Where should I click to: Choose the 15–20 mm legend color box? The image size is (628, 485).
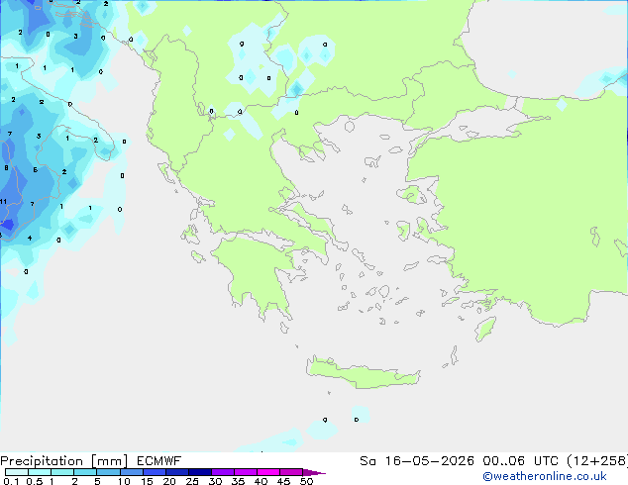[x=155, y=472]
